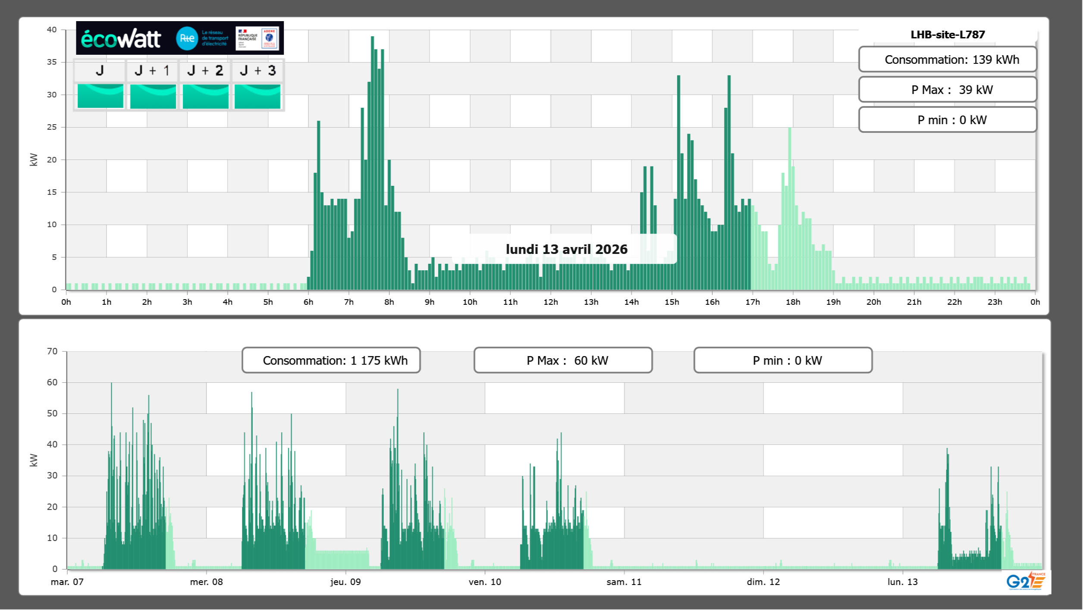Select the J day tab
Viewport: 1083px width, 610px height.
(x=100, y=71)
